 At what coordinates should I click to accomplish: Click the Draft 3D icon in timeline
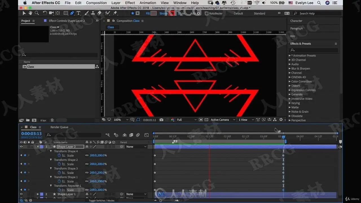pyautogui.click(x=116, y=135)
